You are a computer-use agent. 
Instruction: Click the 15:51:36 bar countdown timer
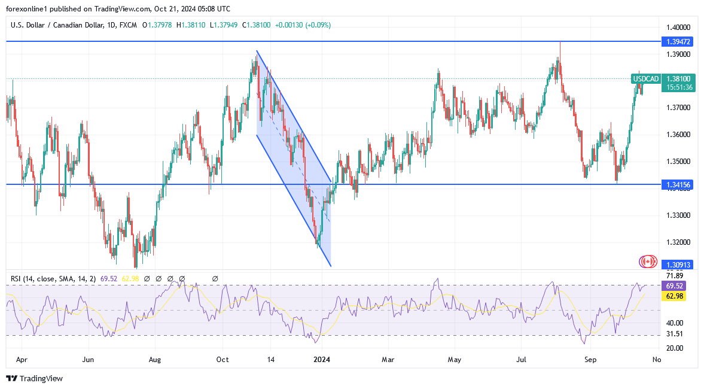coord(678,87)
